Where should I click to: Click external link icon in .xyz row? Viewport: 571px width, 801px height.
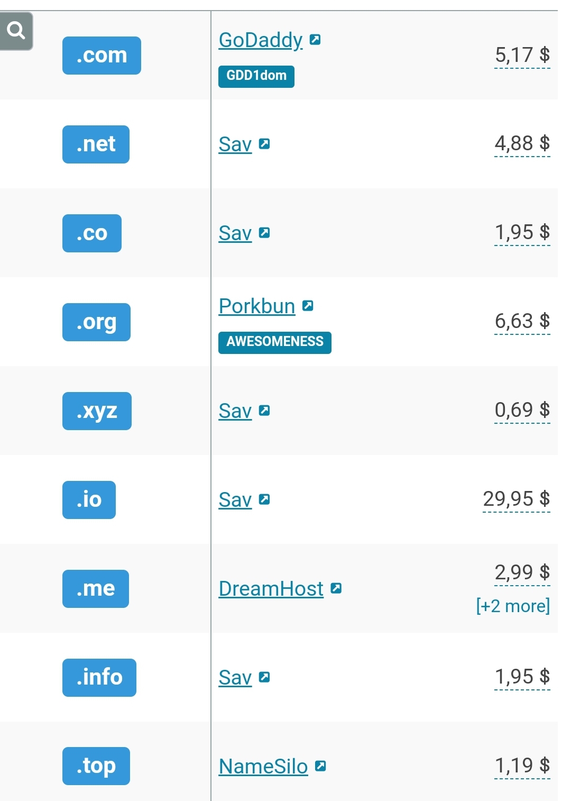pyautogui.click(x=264, y=411)
